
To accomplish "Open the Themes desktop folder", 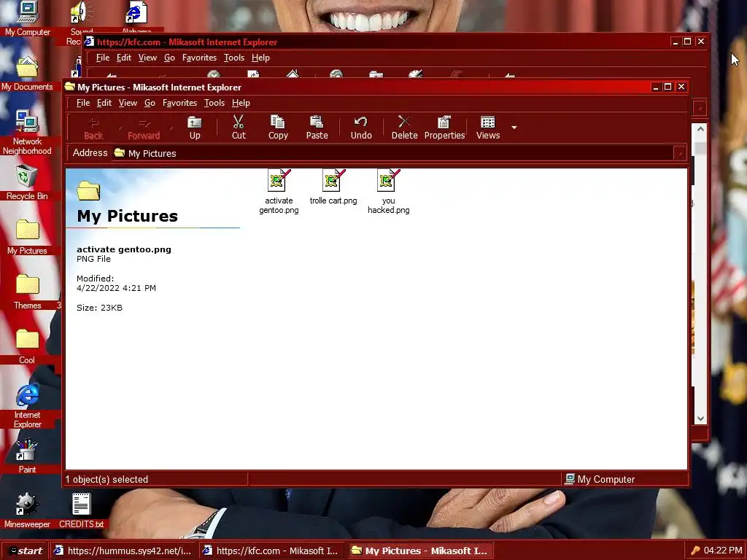I will 27,292.
